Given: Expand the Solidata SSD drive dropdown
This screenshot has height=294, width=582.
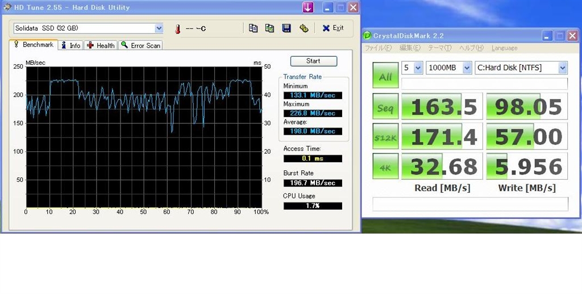Looking at the screenshot, I should (159, 28).
